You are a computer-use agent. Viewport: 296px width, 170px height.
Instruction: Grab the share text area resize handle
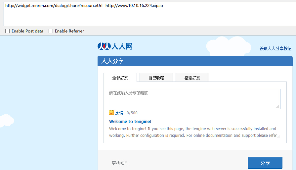tap(278, 107)
